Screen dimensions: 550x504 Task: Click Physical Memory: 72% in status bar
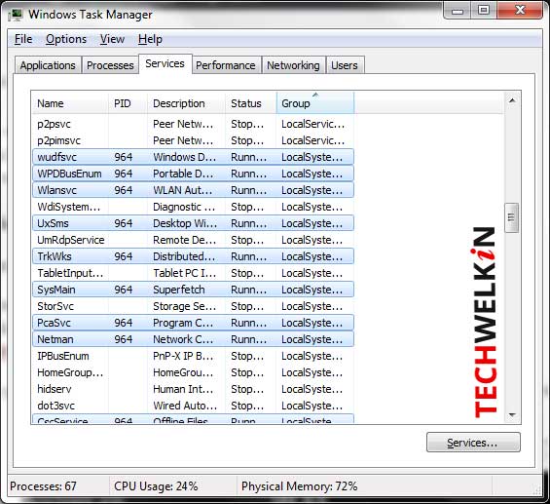(299, 486)
